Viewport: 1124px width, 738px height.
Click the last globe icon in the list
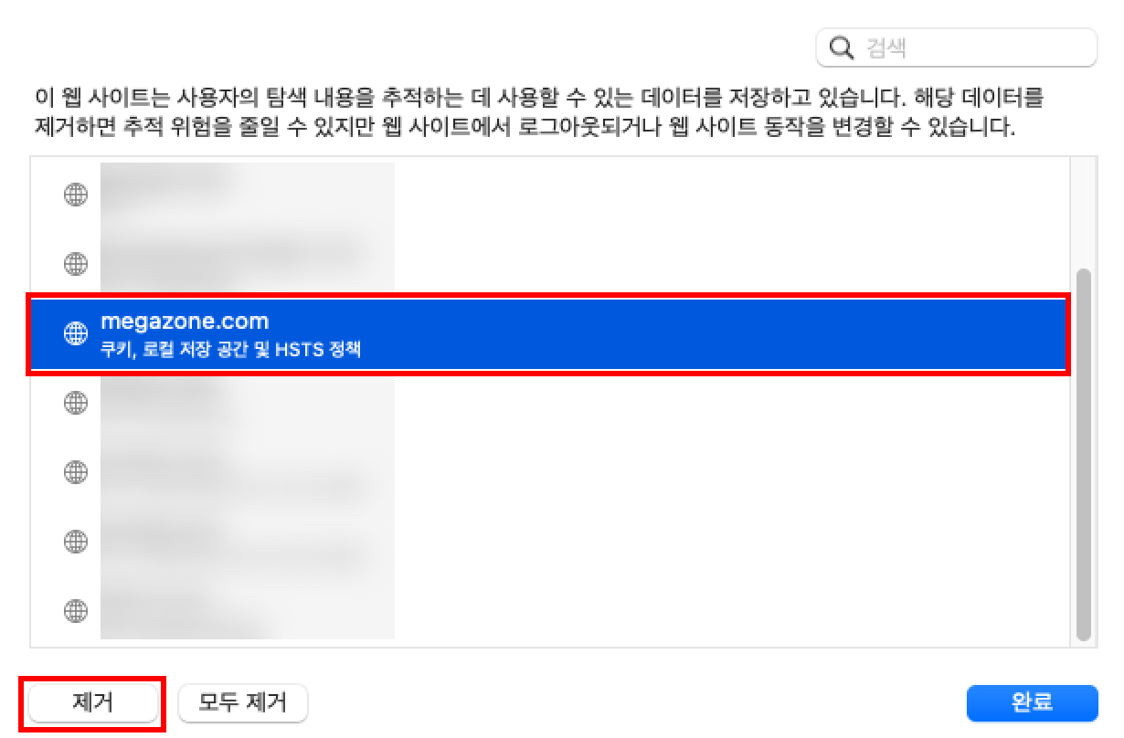[75, 610]
